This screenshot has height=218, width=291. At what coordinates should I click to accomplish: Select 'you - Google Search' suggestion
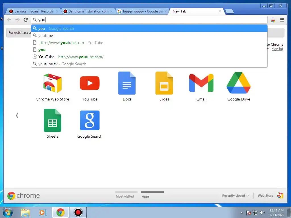click(x=149, y=28)
